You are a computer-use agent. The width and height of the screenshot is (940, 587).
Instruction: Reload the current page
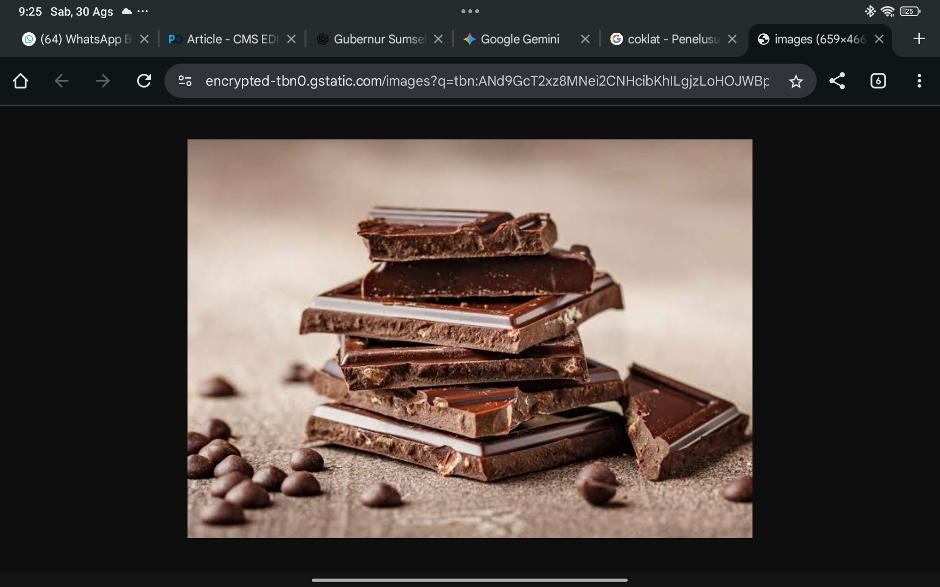click(x=143, y=81)
